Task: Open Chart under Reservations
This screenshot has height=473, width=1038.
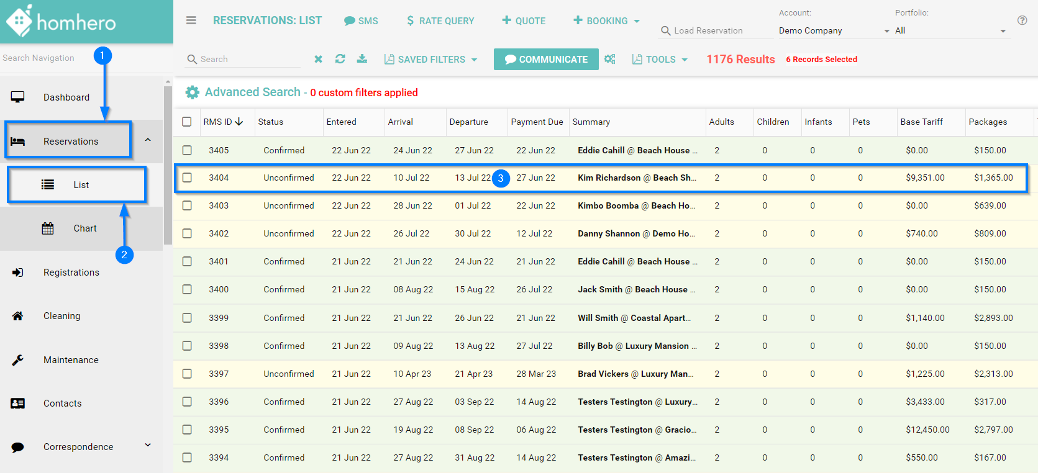Action: pos(84,228)
